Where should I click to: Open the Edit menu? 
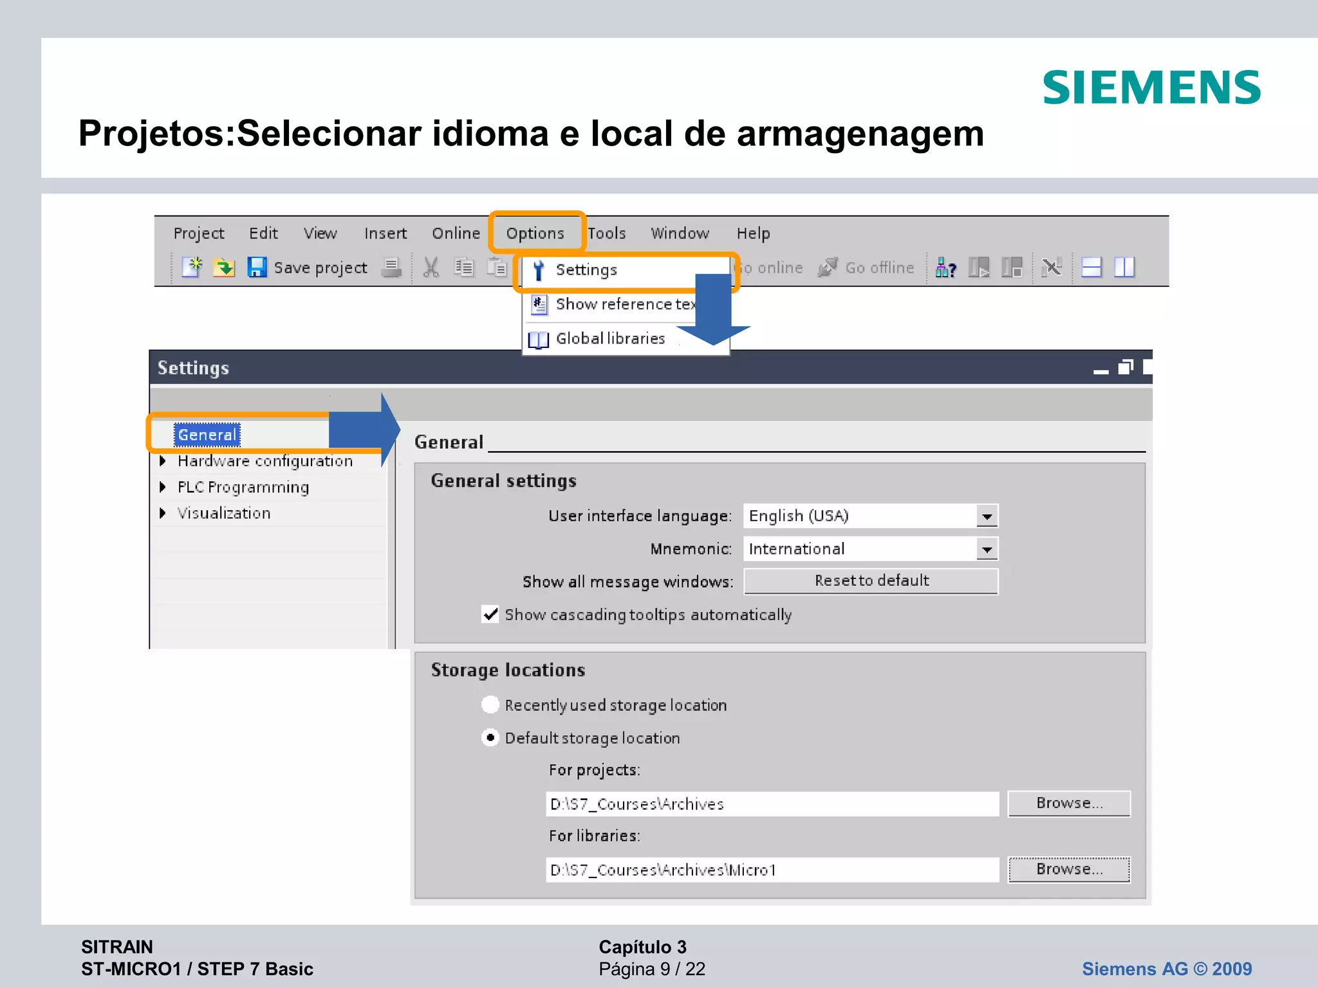click(x=263, y=233)
